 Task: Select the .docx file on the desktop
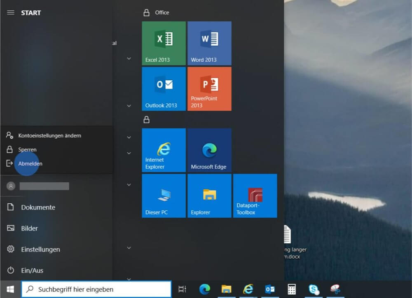point(295,242)
